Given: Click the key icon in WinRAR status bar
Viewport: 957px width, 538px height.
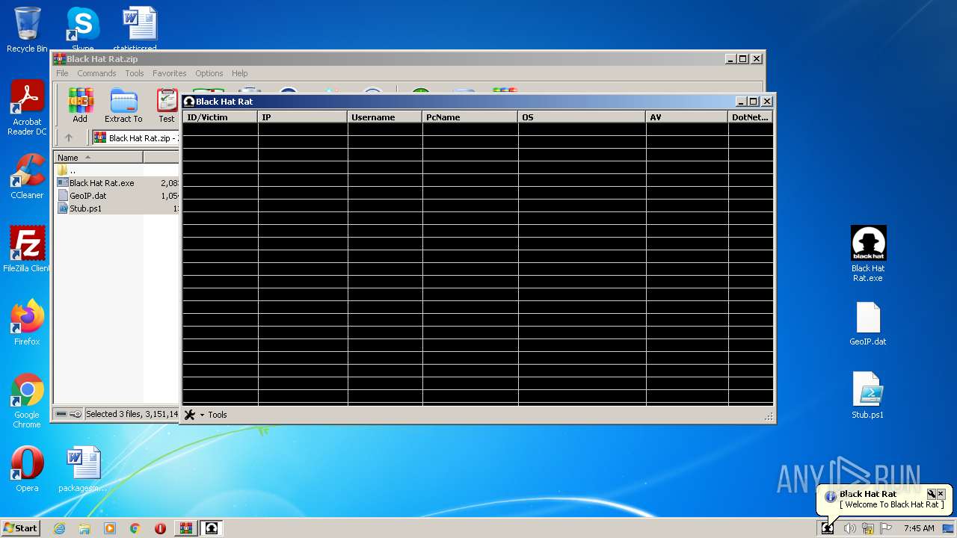Looking at the screenshot, I should click(76, 414).
